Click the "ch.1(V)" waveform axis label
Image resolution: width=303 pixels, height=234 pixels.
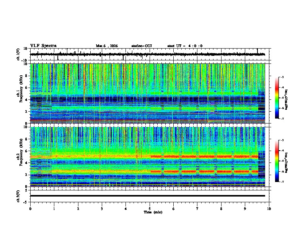point(18,54)
